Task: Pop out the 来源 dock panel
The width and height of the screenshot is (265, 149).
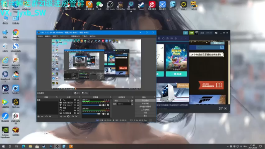Action: pyautogui.click(x=79, y=97)
